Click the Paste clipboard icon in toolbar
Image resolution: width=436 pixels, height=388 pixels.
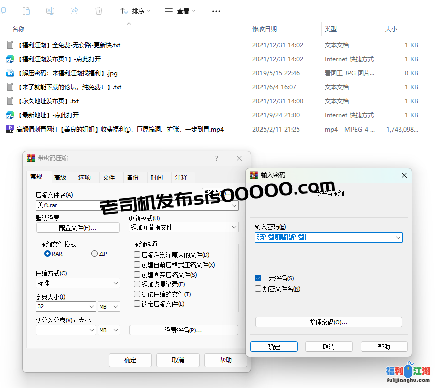26,11
